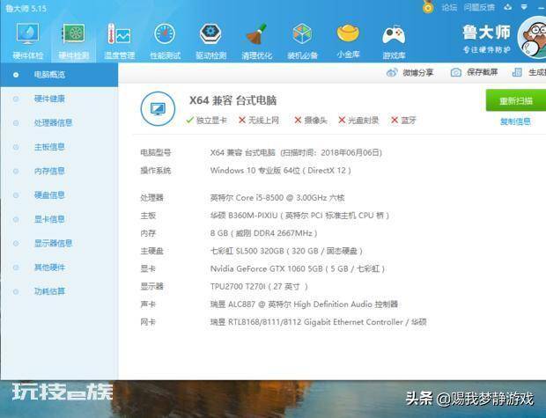Screen dimensions: 546x418
Task: Click the 鲁大师 5.15 title text
Action: coord(26,8)
